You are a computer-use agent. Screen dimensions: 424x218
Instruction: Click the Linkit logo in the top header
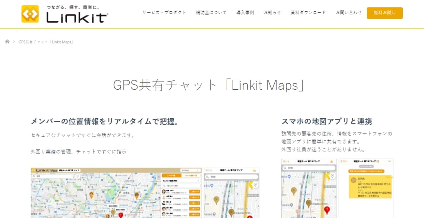(65, 13)
